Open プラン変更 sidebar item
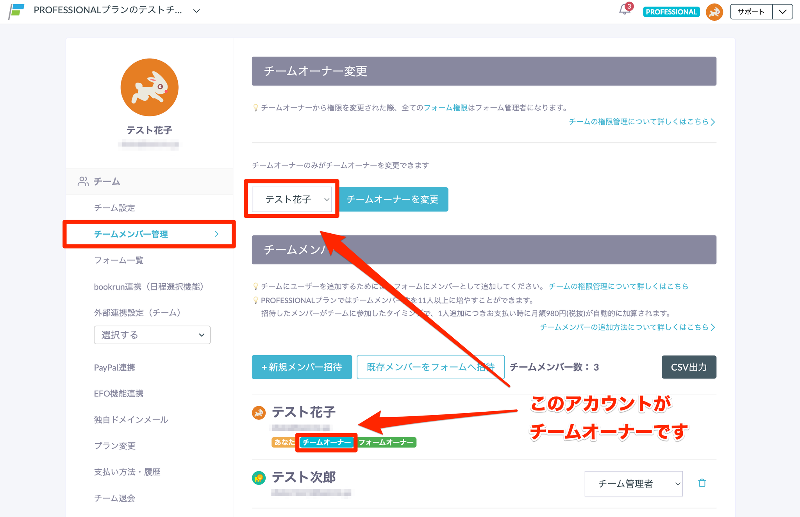Screen dimensions: 800x517 (115, 446)
